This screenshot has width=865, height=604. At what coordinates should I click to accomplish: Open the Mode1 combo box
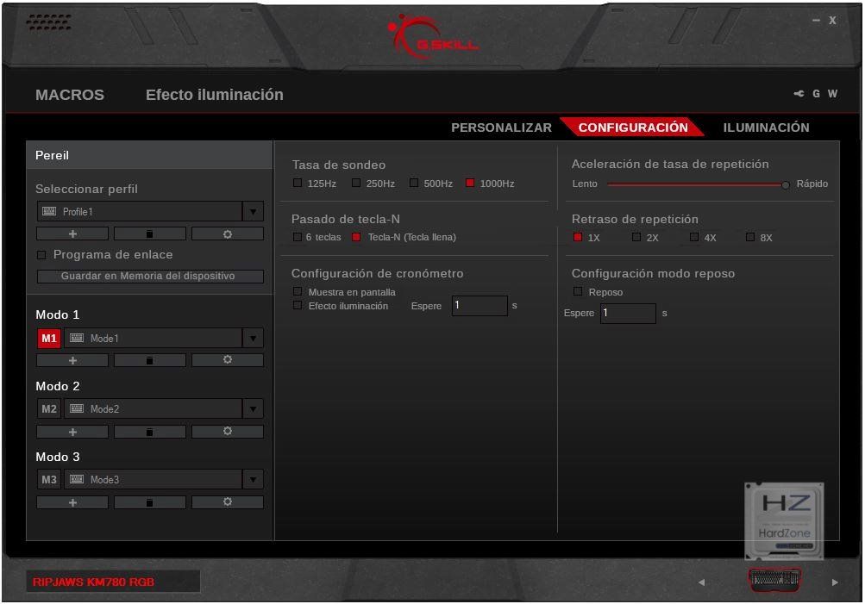coord(164,339)
